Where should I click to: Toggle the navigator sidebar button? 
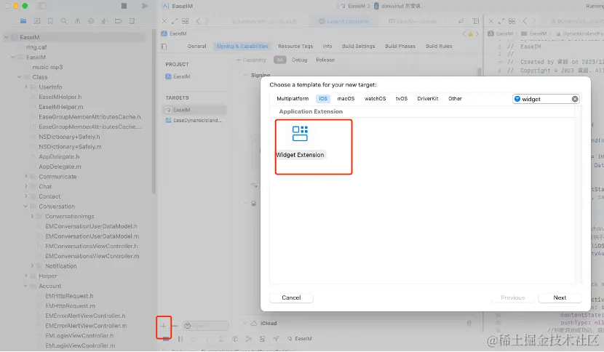(x=42, y=6)
